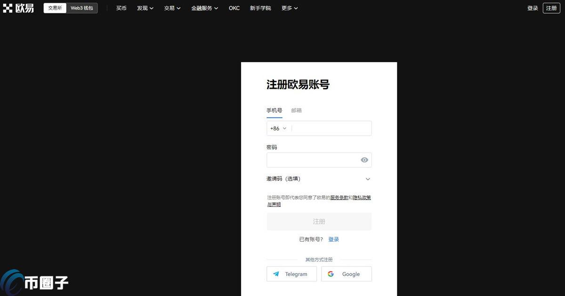Switch to the 邮箱 registration tab
565x296 pixels.
pos(297,110)
